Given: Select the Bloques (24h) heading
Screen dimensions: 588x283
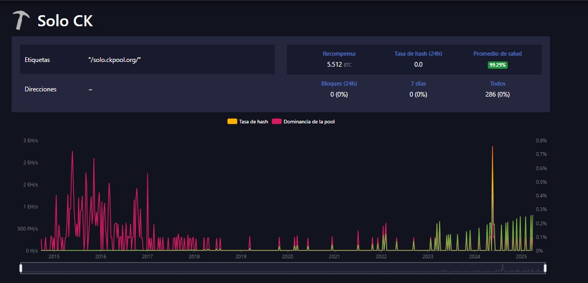Looking at the screenshot, I should pos(339,83).
